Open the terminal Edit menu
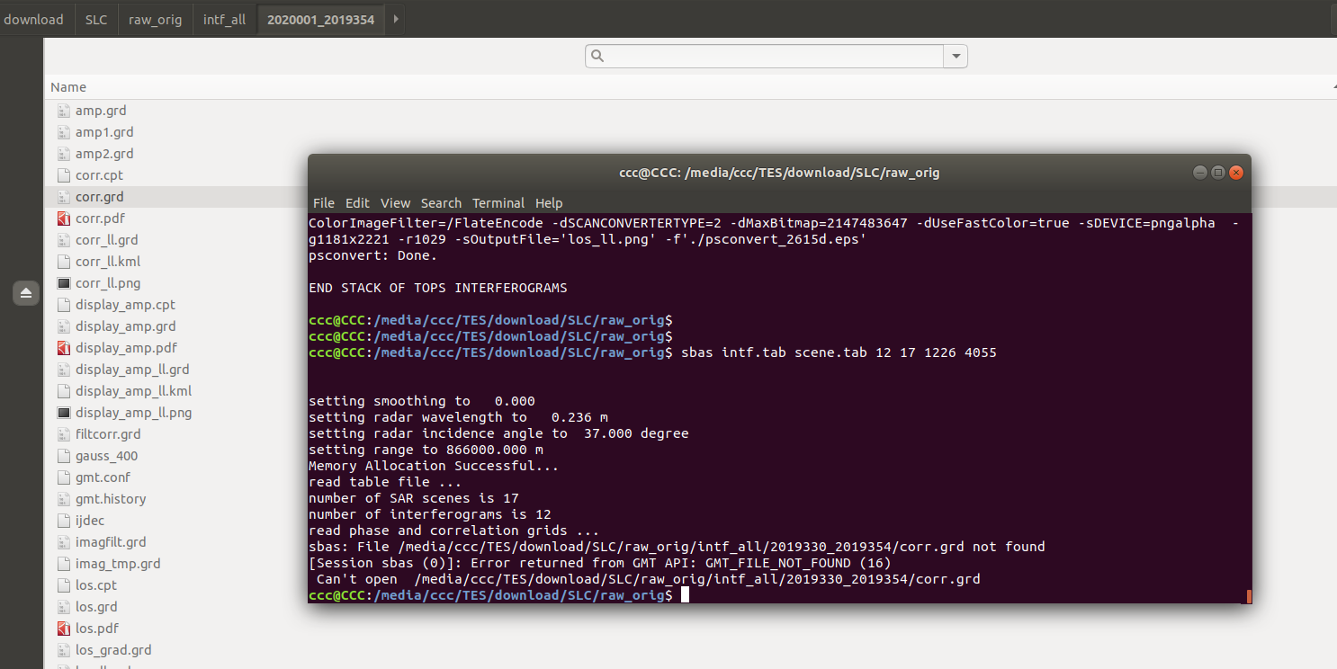Image resolution: width=1337 pixels, height=669 pixels. pyautogui.click(x=357, y=203)
